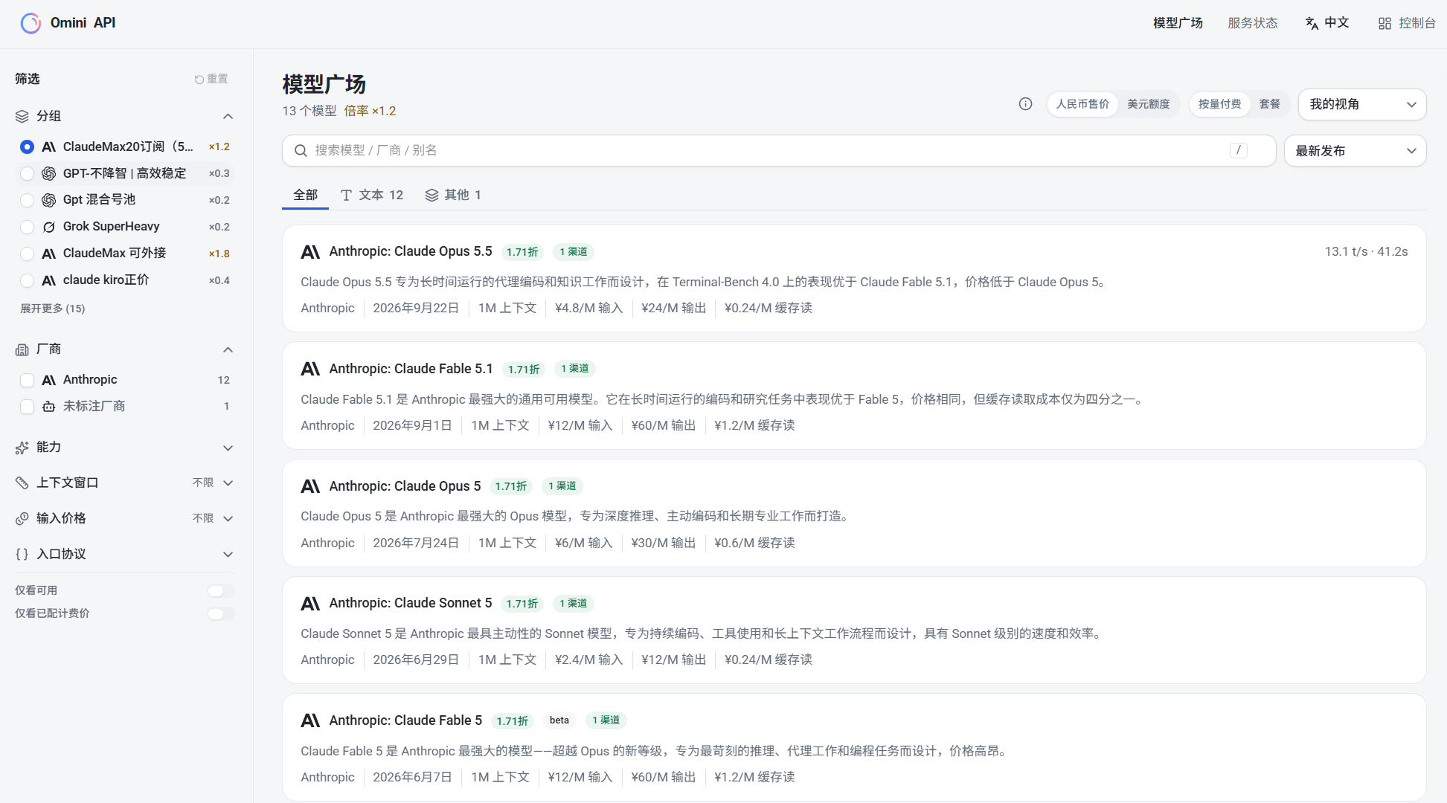Click the reset filters button 重置
Image resolution: width=1447 pixels, height=803 pixels.
pyautogui.click(x=211, y=79)
